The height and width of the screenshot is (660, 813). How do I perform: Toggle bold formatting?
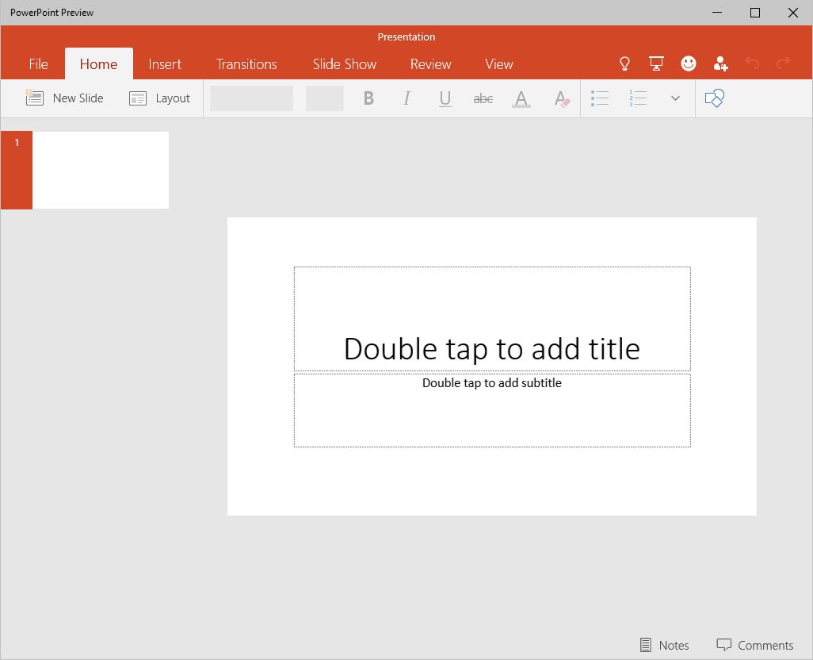click(x=368, y=98)
